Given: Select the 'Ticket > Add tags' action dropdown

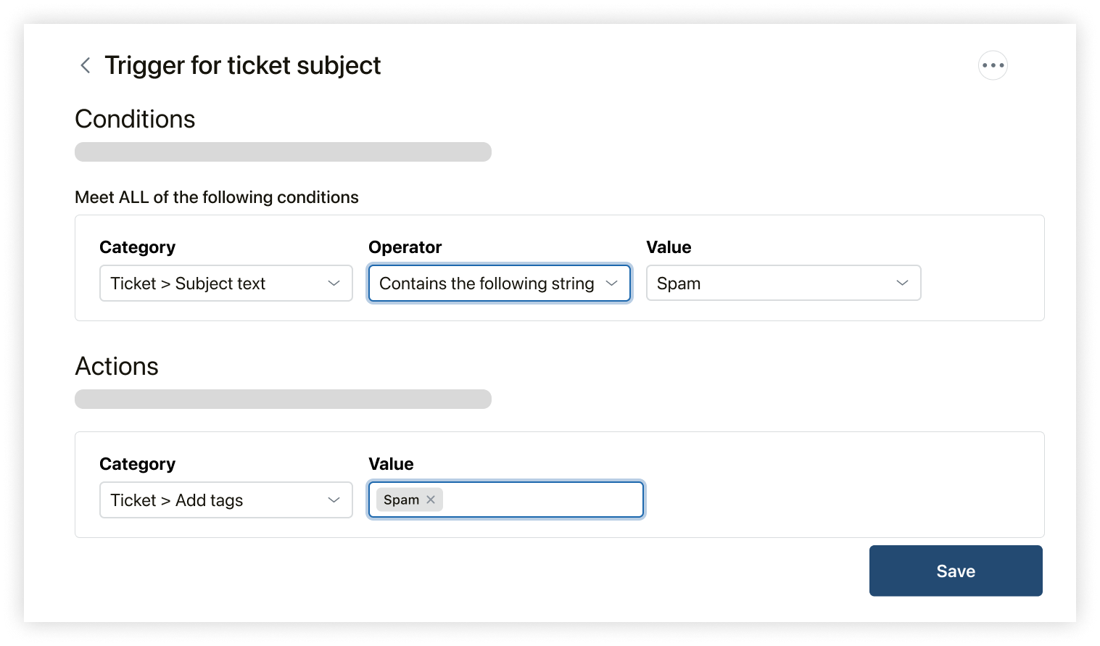Looking at the screenshot, I should pyautogui.click(x=218, y=500).
